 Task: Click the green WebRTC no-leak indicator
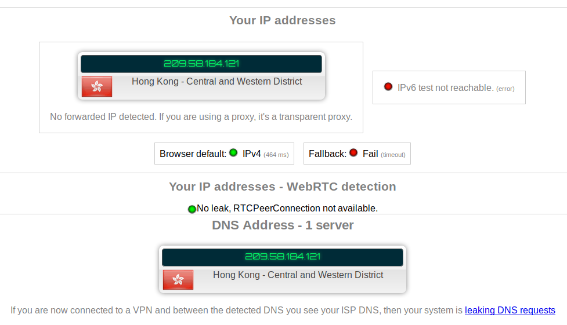(192, 209)
